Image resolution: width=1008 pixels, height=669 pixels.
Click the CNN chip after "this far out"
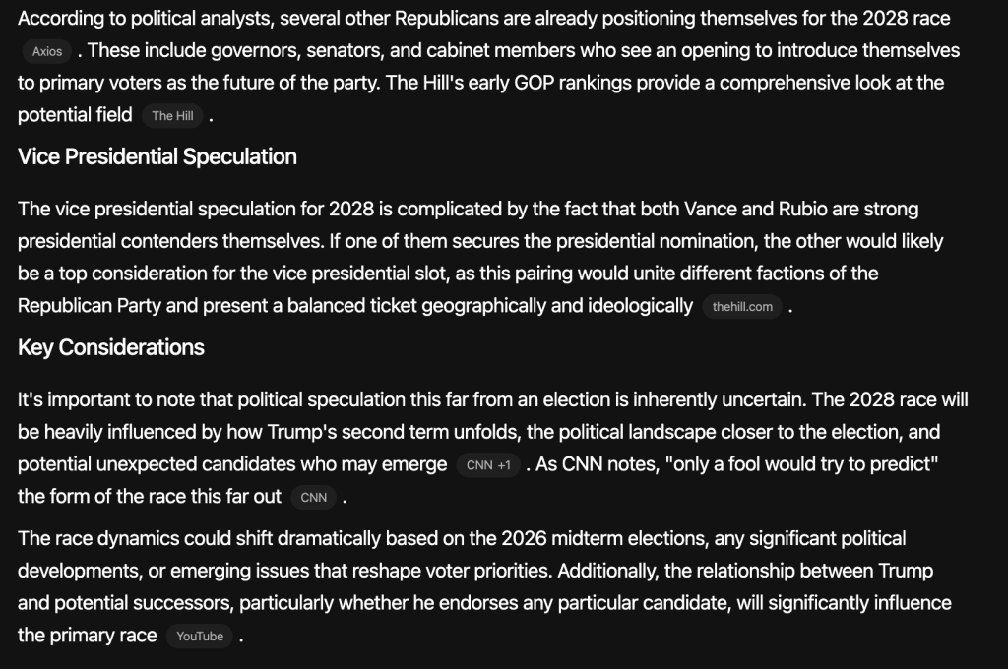(313, 498)
